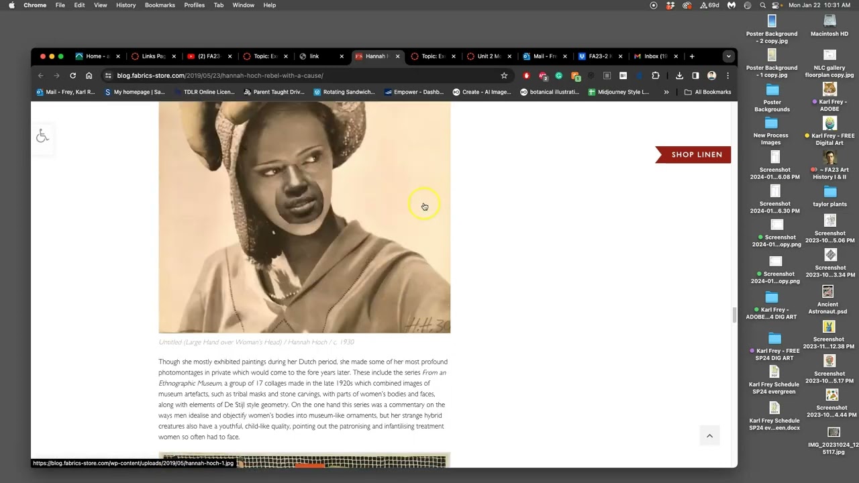Open the Create - AI Image bookmark
This screenshot has width=859, height=483.
pyautogui.click(x=482, y=92)
